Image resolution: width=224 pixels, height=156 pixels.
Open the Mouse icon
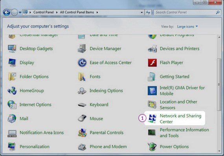(82, 118)
